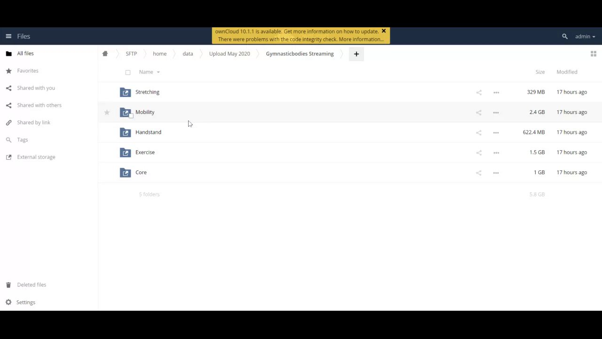
Task: Click 622.4 MB size of Handstand
Action: click(534, 132)
